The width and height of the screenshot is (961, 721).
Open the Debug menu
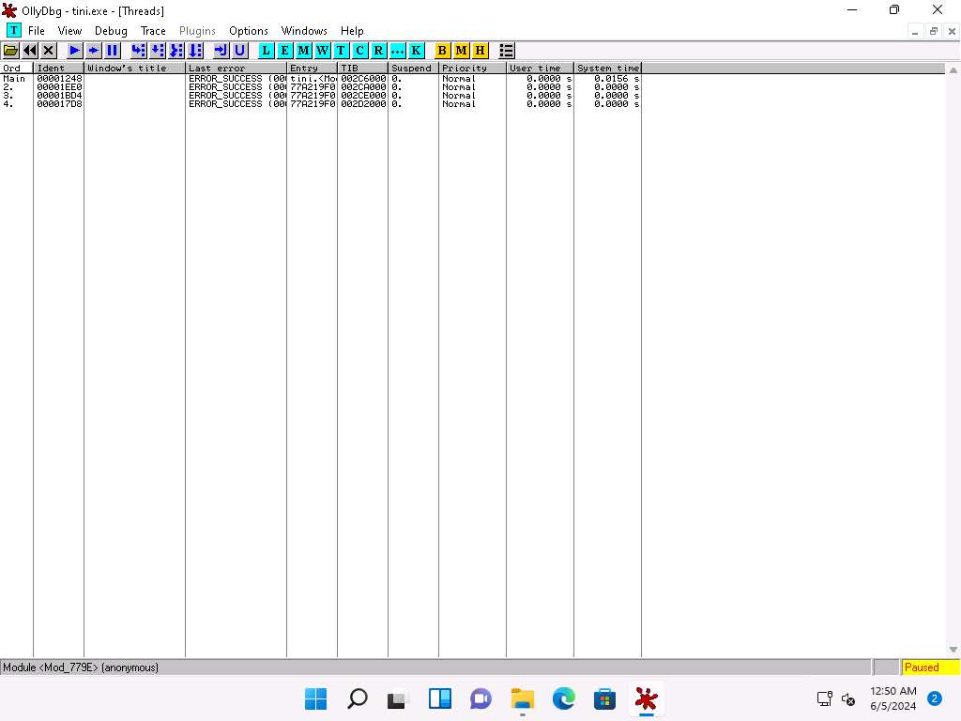pos(111,31)
